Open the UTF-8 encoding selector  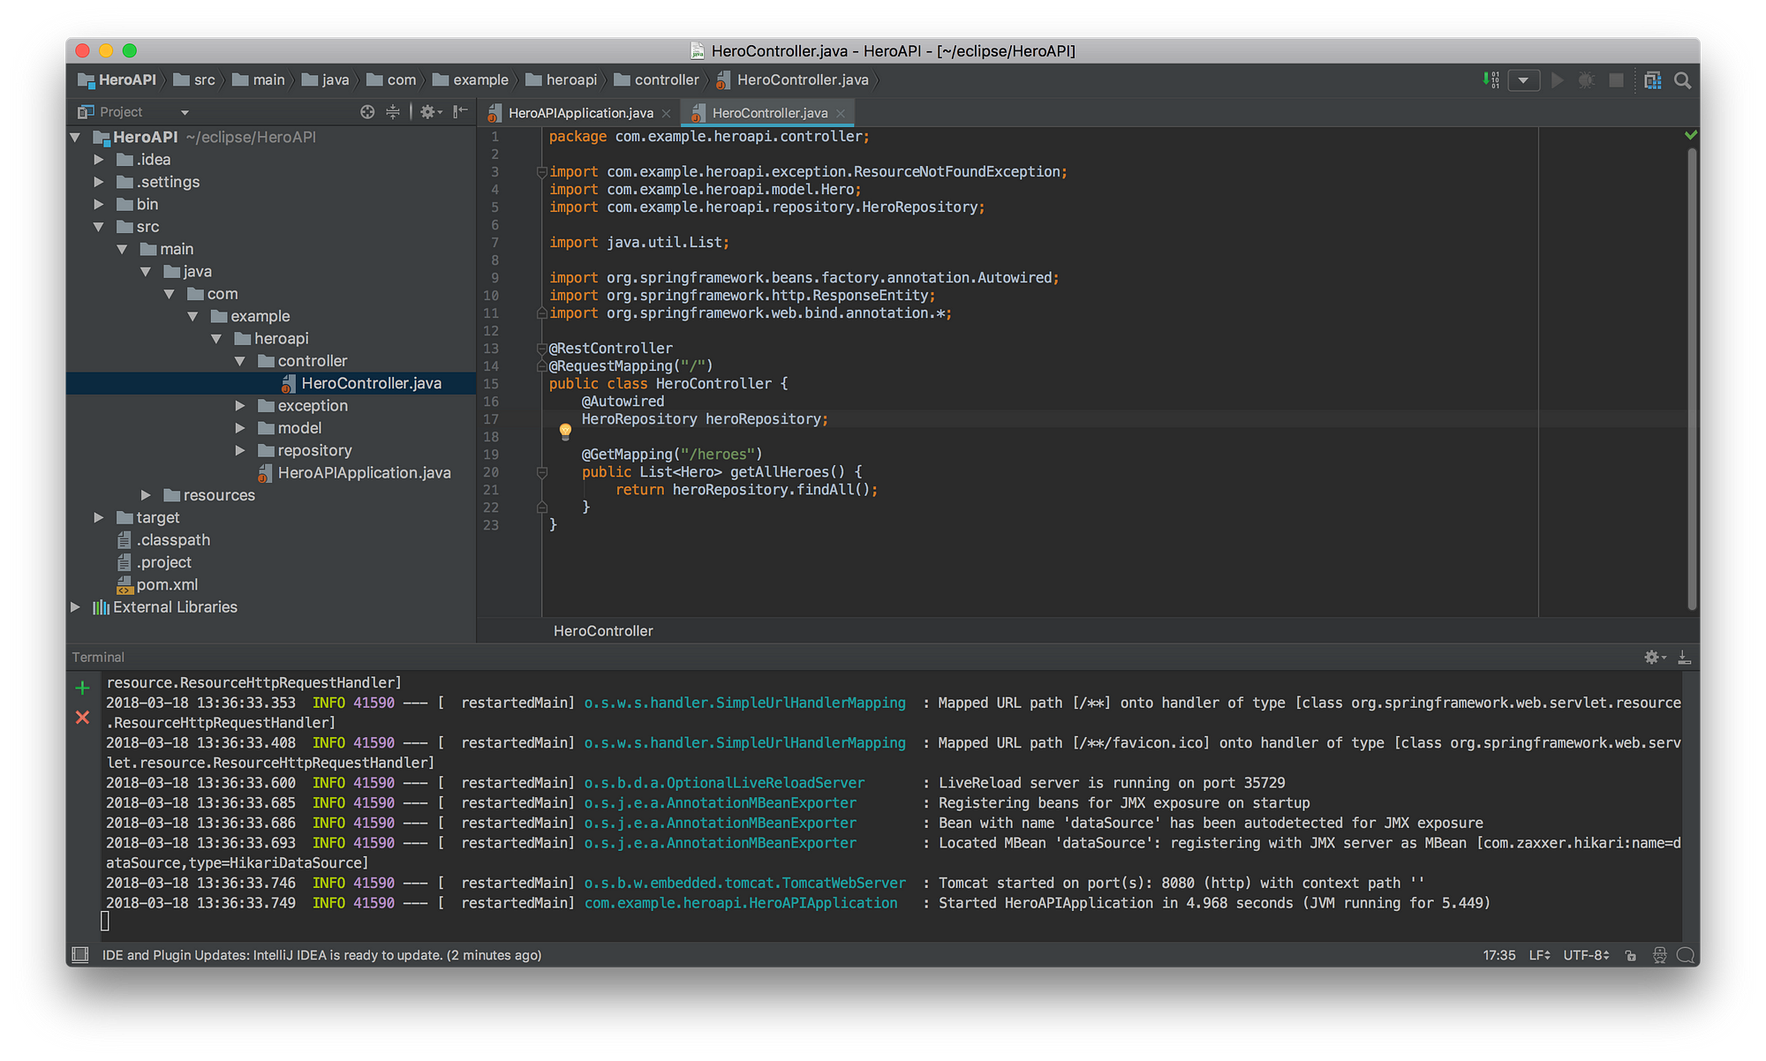(x=1586, y=955)
